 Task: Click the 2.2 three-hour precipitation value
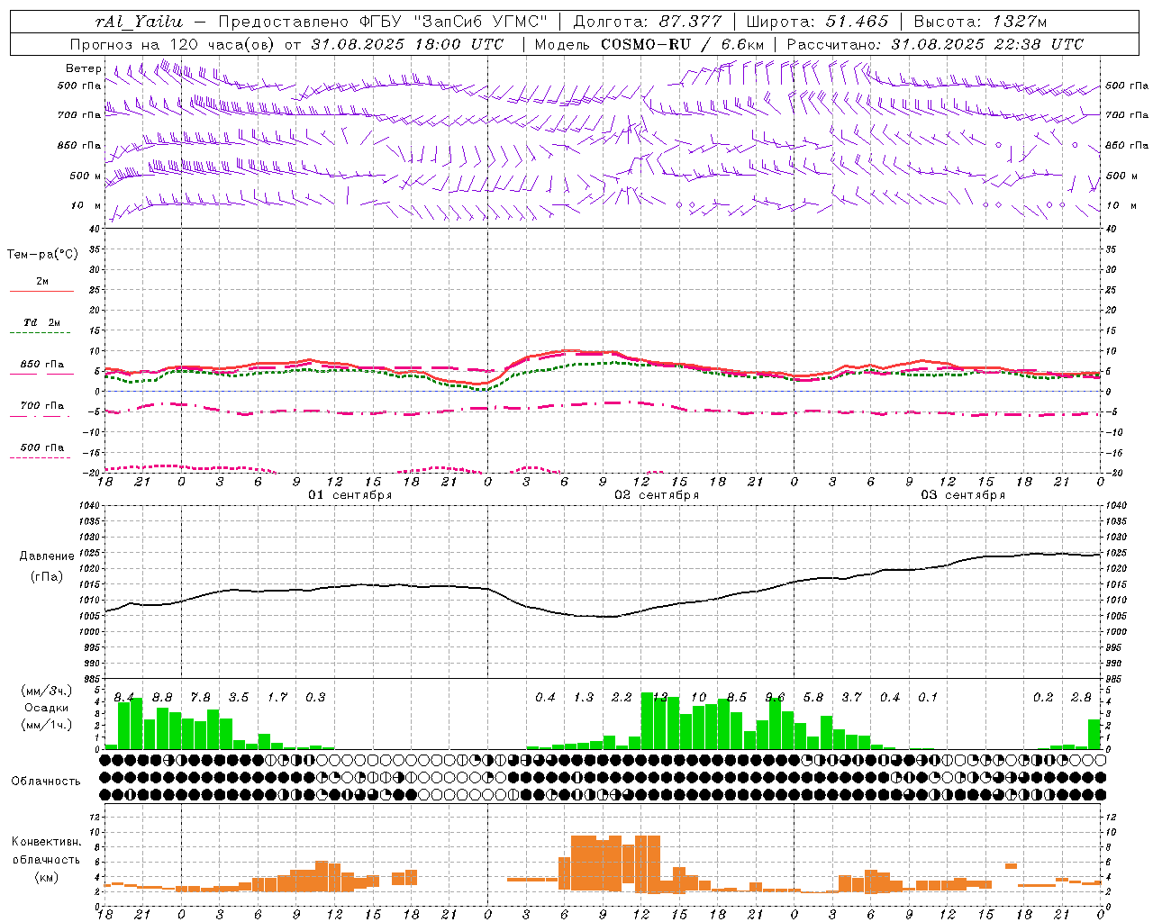622,697
